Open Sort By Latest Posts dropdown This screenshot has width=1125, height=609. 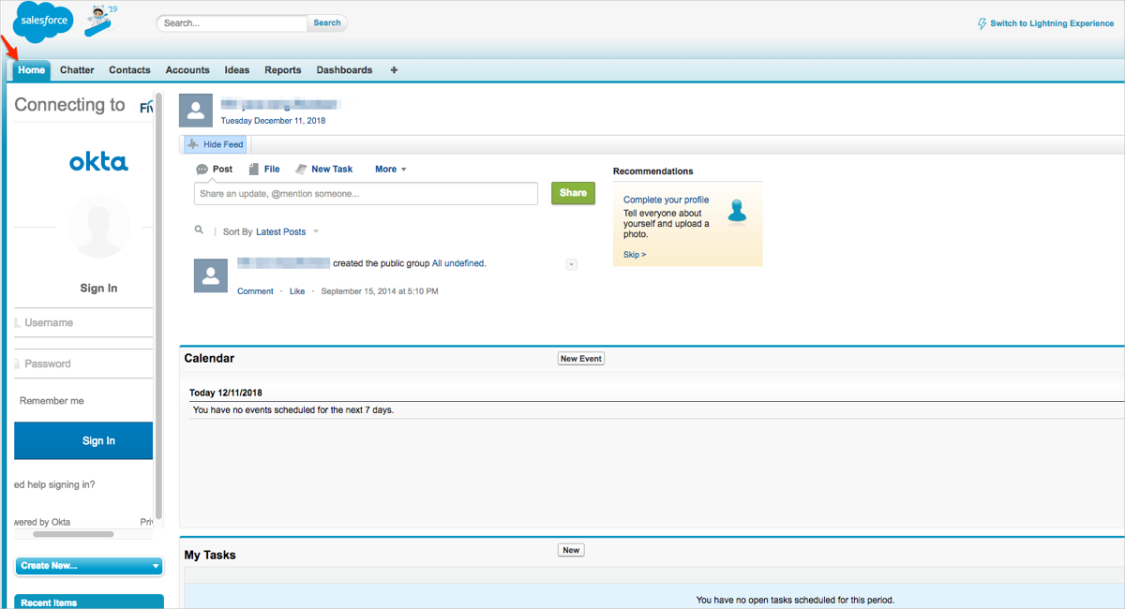pos(287,231)
